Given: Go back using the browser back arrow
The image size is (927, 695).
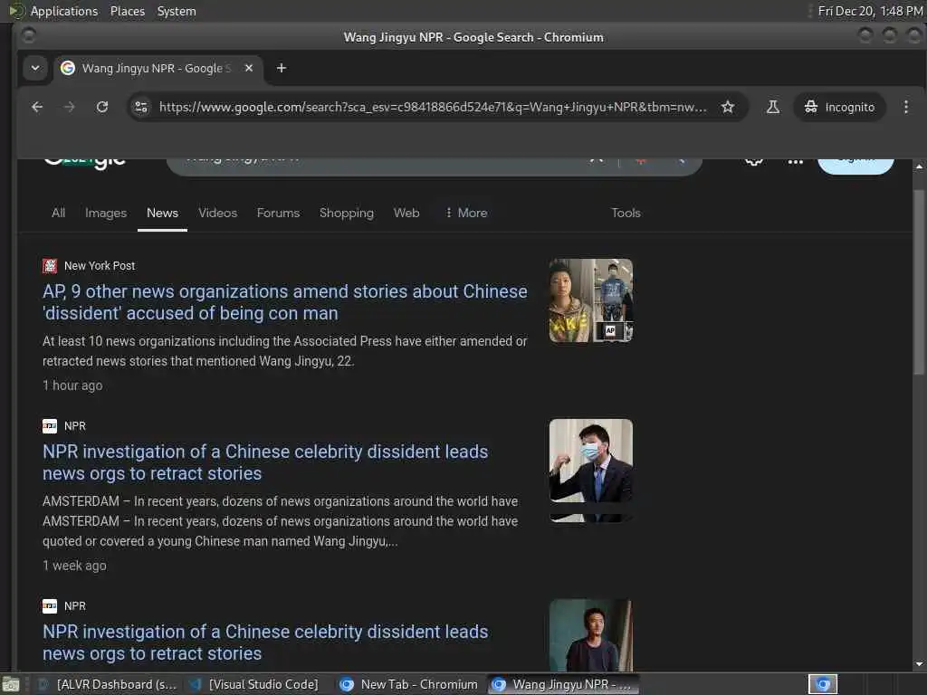Looking at the screenshot, I should coord(37,107).
